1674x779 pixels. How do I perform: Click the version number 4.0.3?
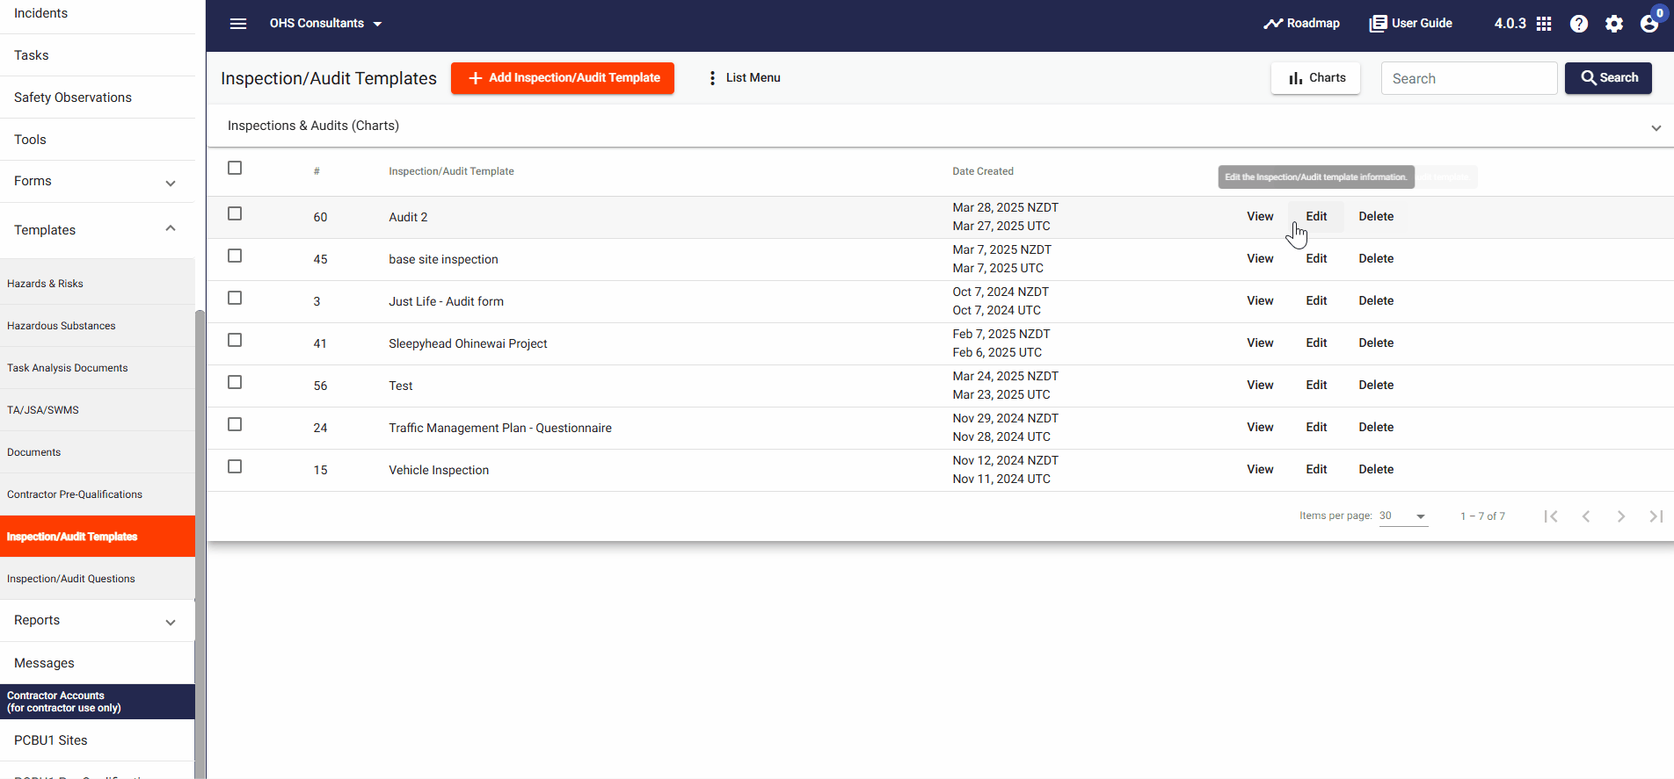point(1510,24)
